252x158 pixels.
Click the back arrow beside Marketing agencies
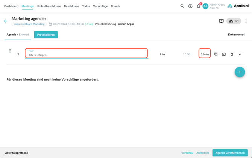(x=6, y=21)
